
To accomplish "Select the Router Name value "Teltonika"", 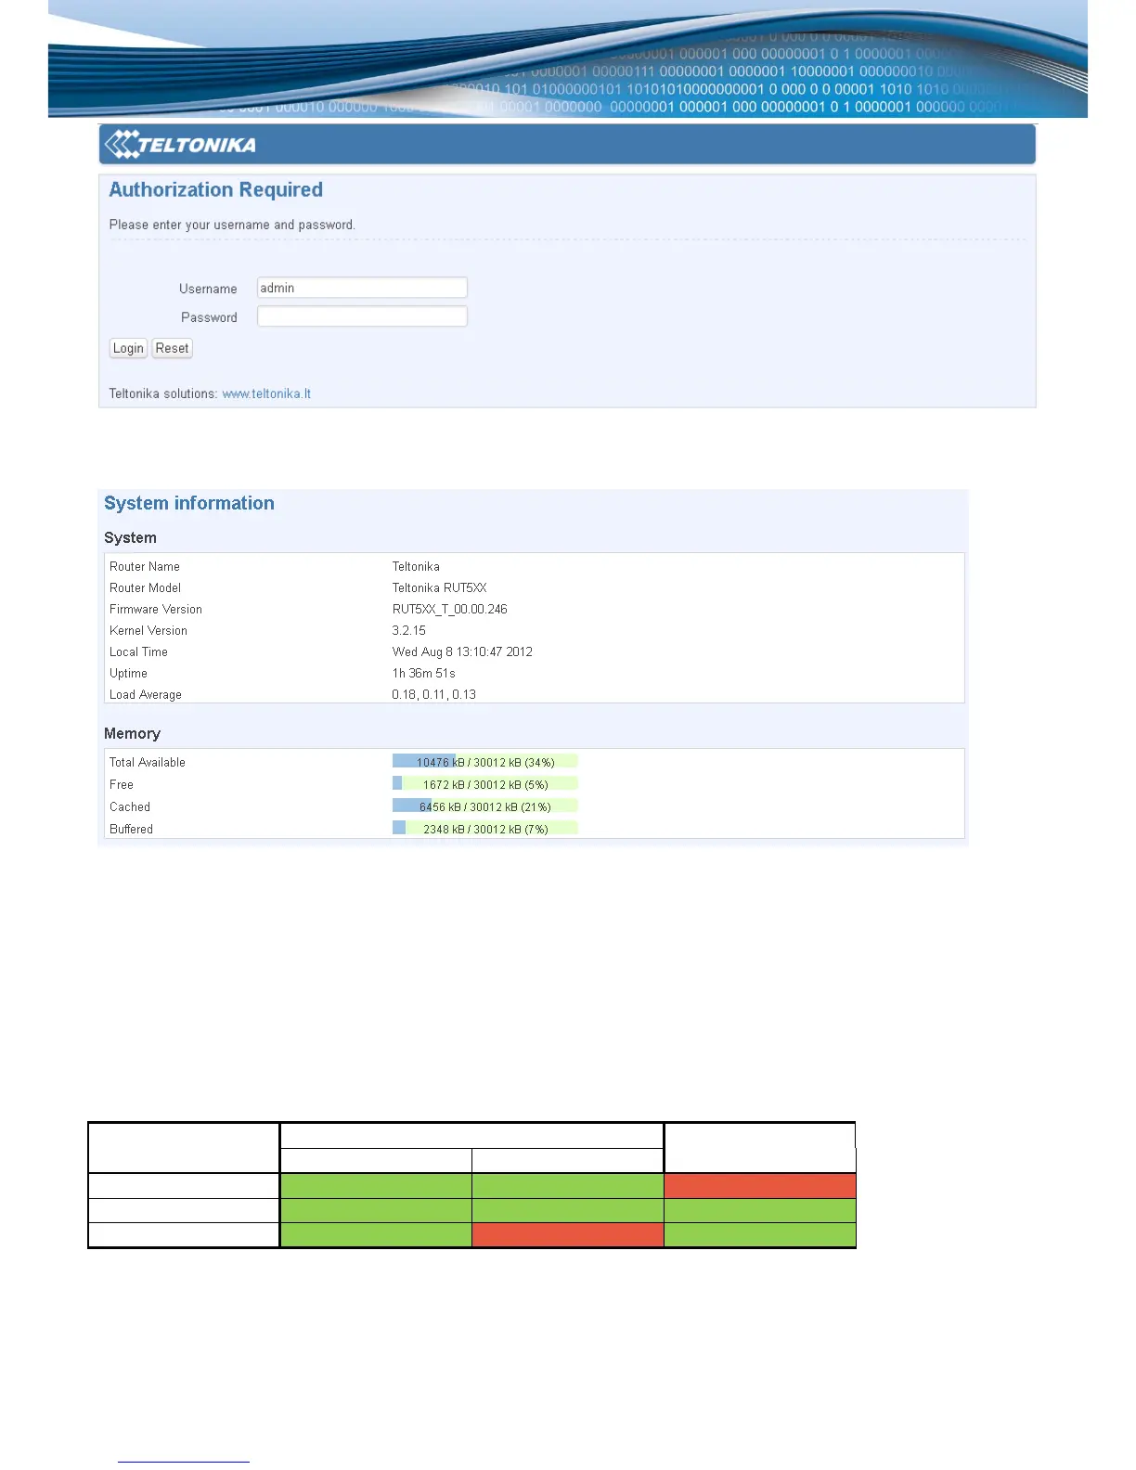I will (x=416, y=566).
